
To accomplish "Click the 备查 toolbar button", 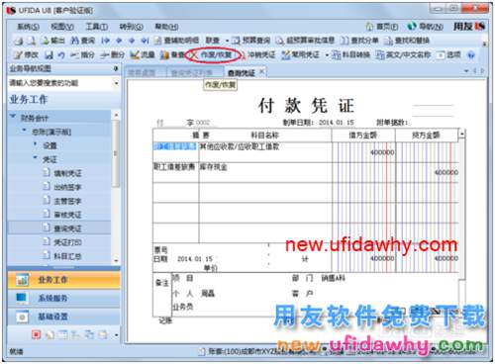I will point(171,54).
